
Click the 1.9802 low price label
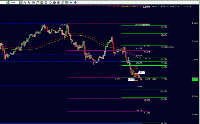[x=118, y=79]
